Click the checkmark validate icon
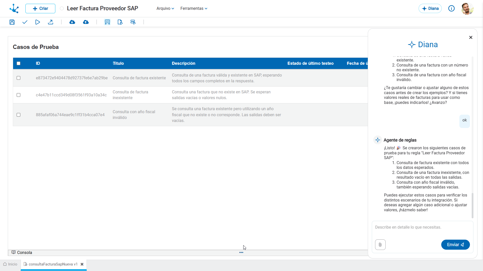The width and height of the screenshot is (483, 271). tap(25, 22)
